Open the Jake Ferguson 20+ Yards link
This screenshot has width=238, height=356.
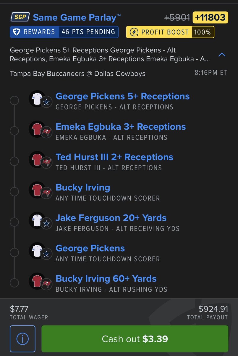[111, 218]
